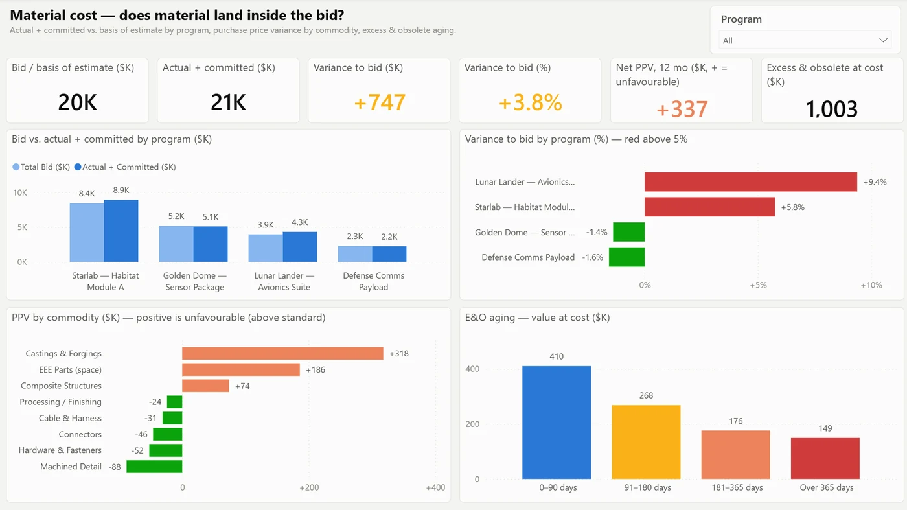Click Starlab +5.8% variance bar
The image size is (907, 510).
click(710, 207)
